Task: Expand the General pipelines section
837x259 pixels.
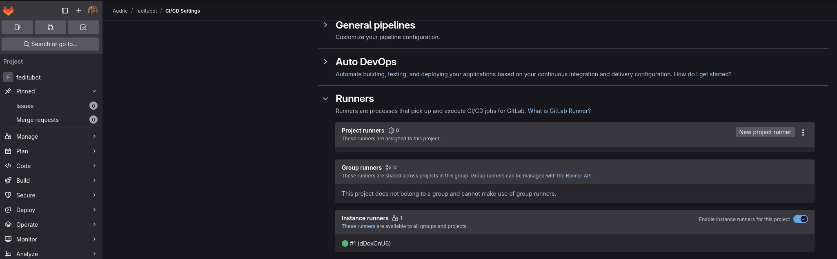Action: [x=325, y=25]
